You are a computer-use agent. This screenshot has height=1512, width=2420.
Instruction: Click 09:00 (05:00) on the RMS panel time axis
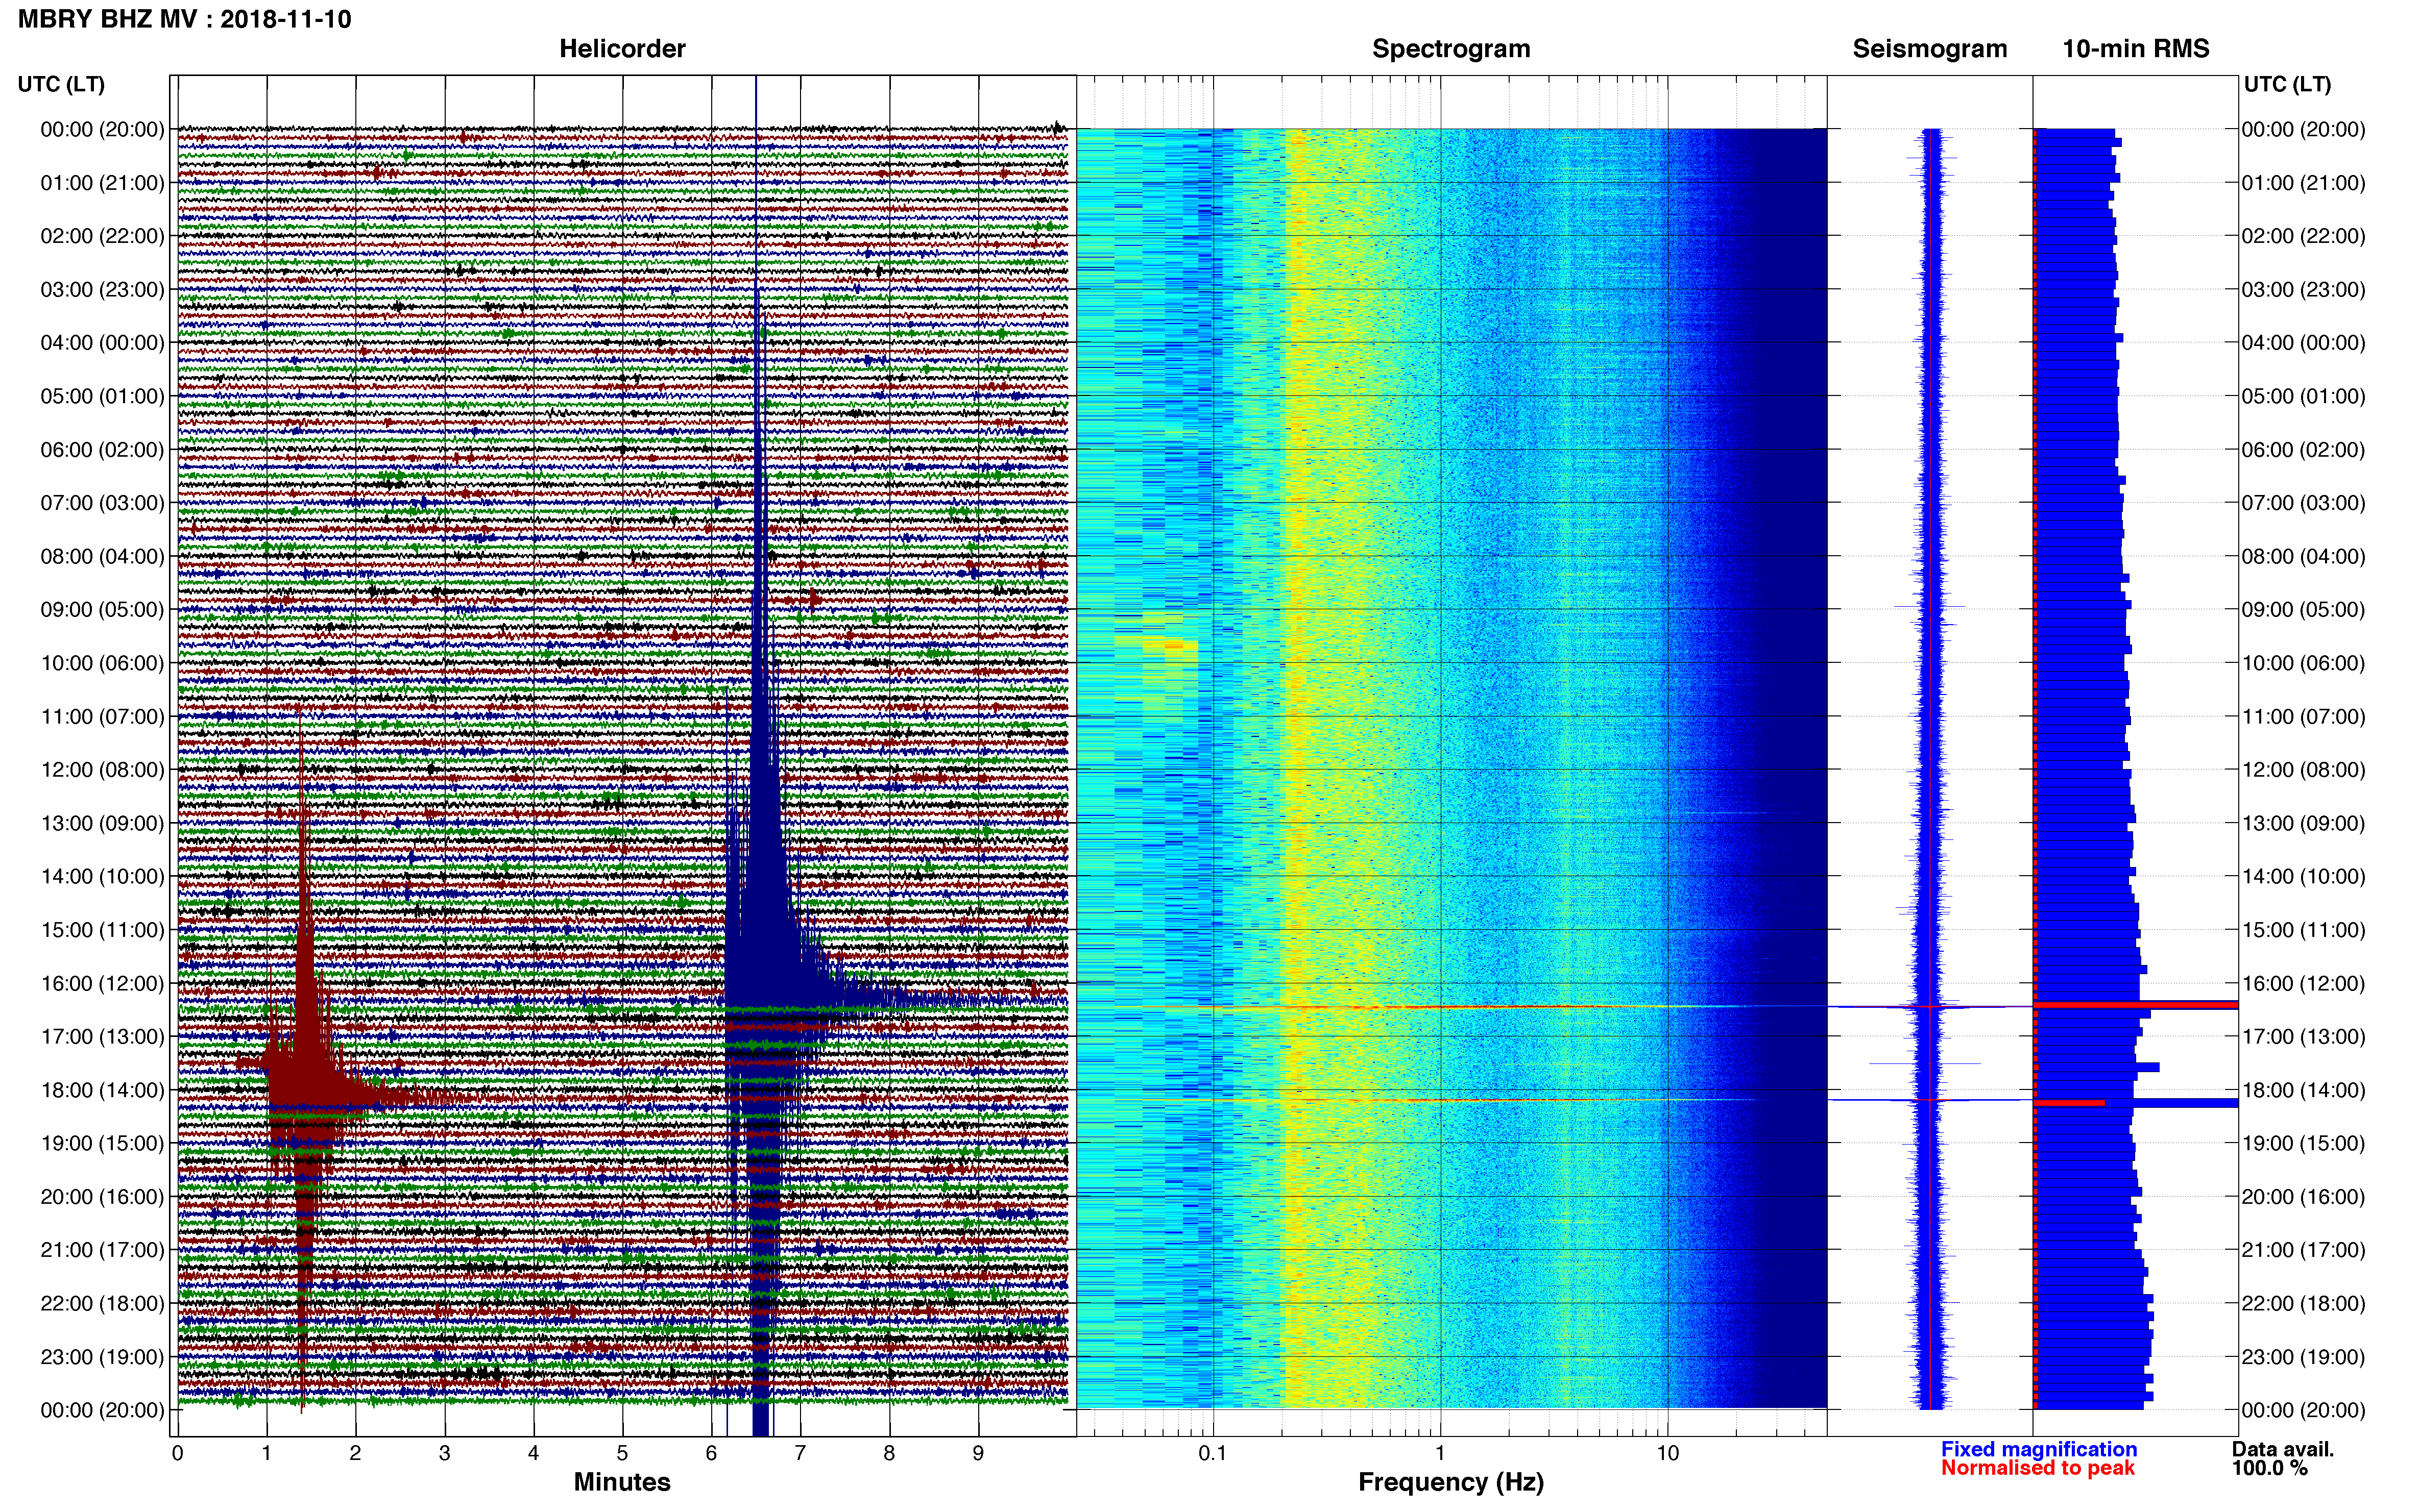tap(2303, 610)
